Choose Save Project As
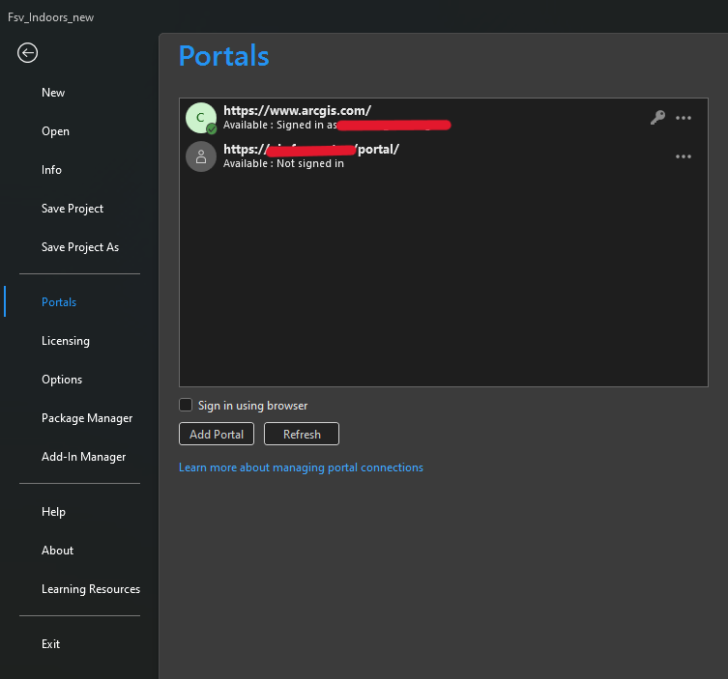 click(x=80, y=247)
